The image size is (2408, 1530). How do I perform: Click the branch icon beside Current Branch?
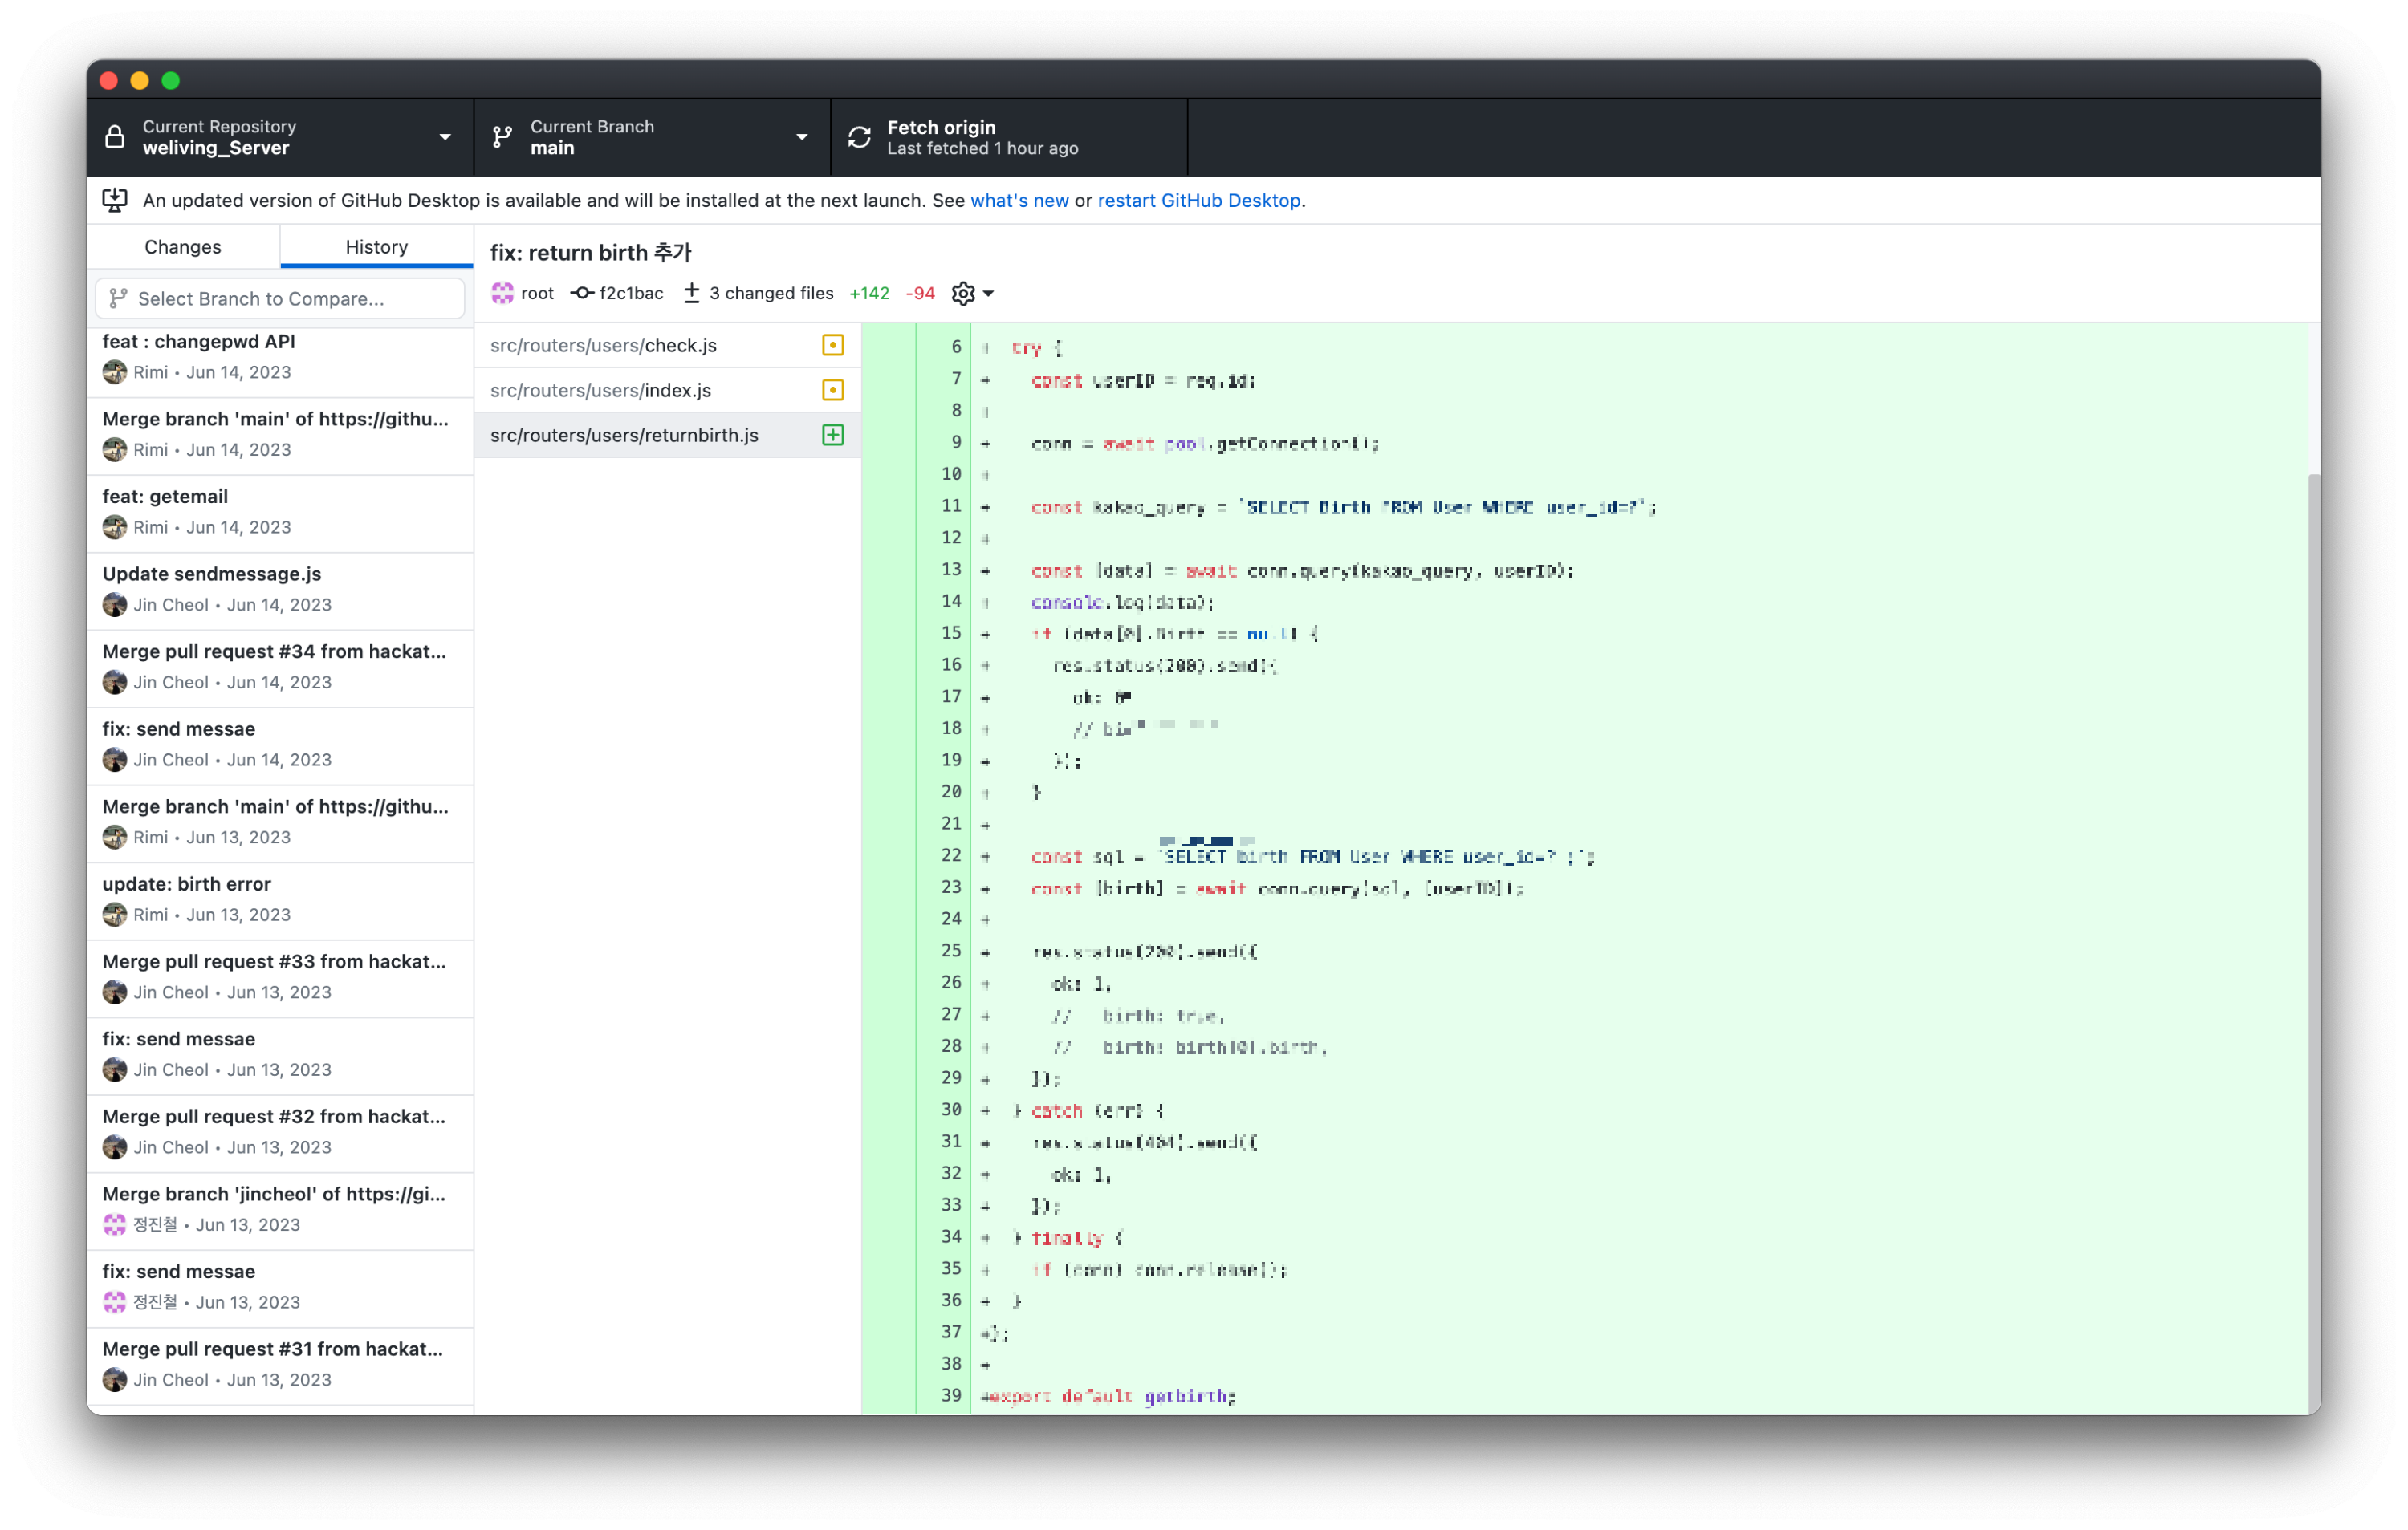(502, 137)
